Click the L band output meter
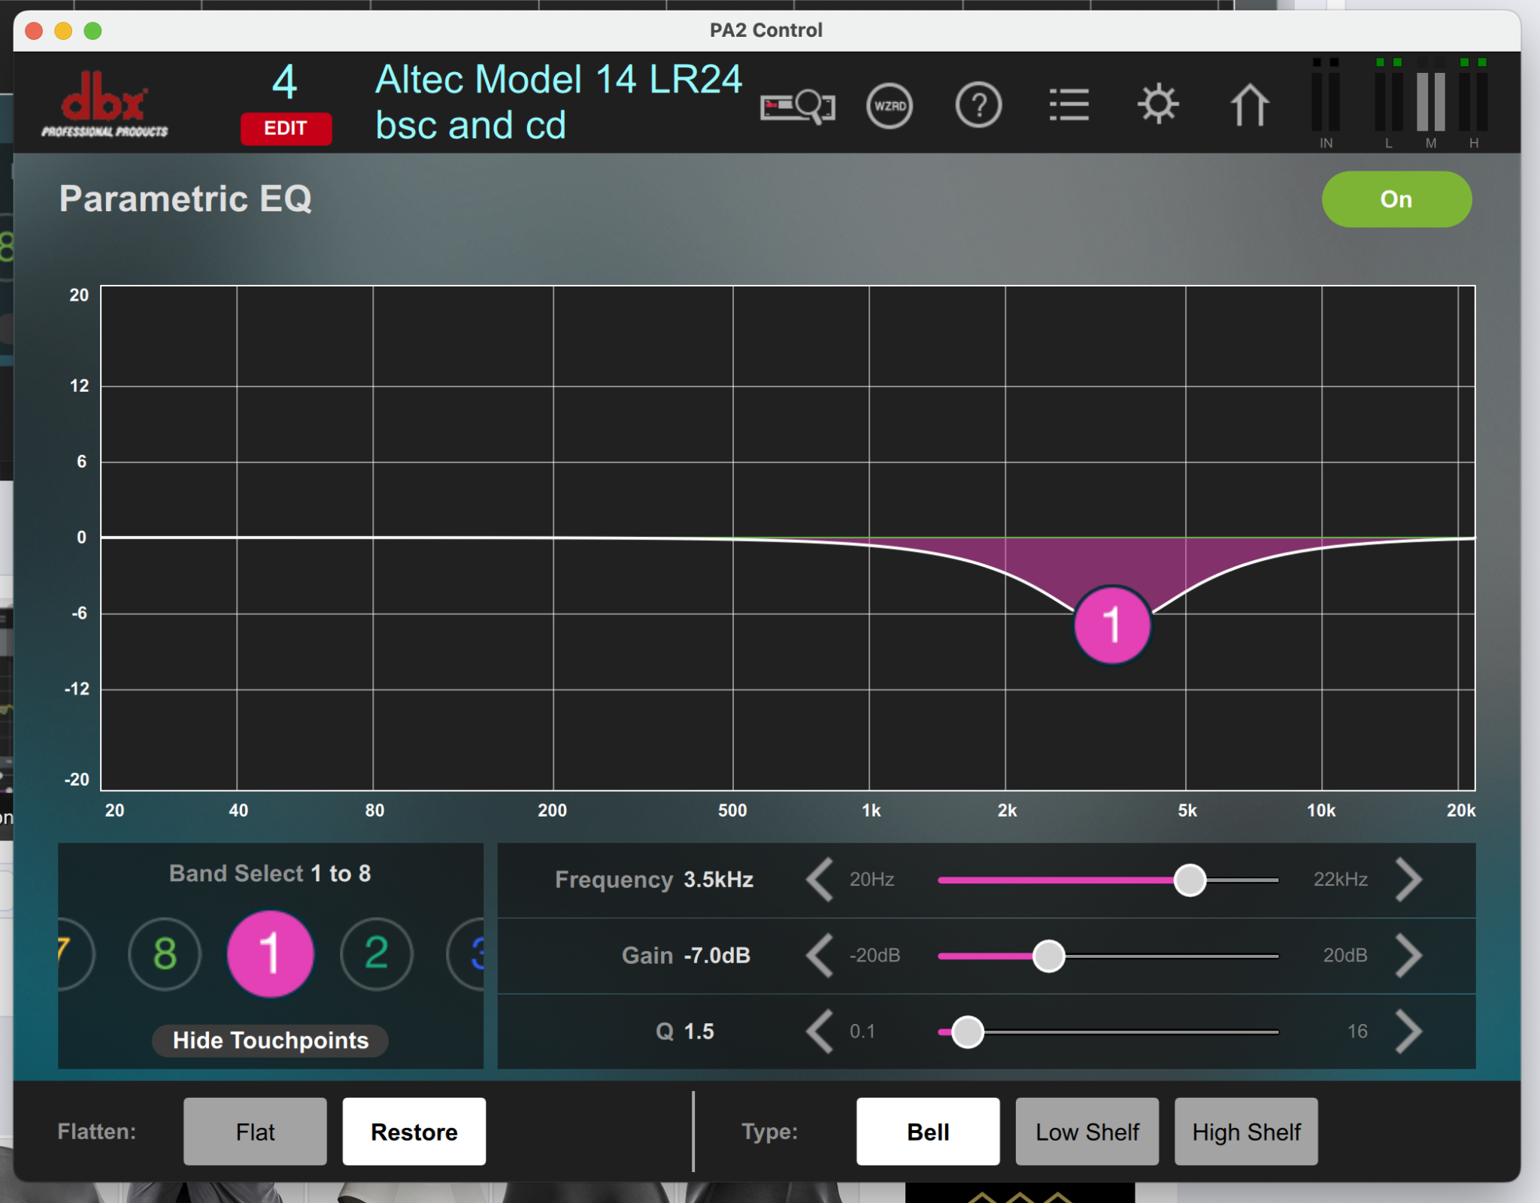Viewport: 1540px width, 1203px height. tap(1389, 102)
